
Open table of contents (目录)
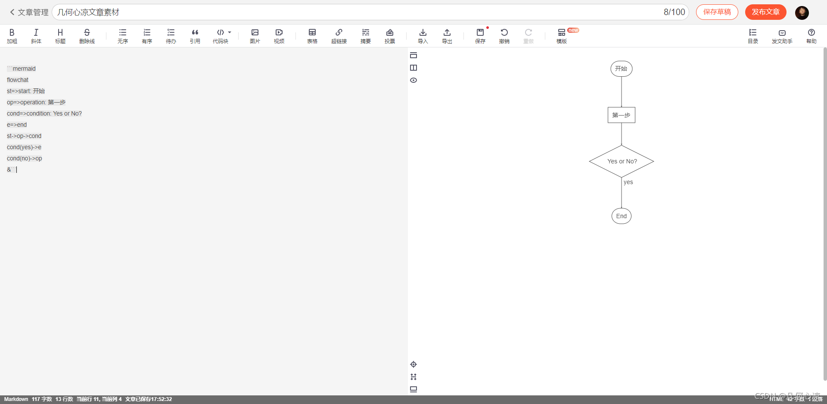pos(753,36)
